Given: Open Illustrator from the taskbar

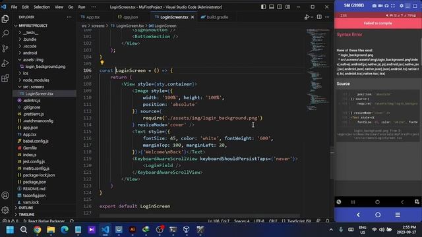Looking at the screenshot, I should pos(133,230).
